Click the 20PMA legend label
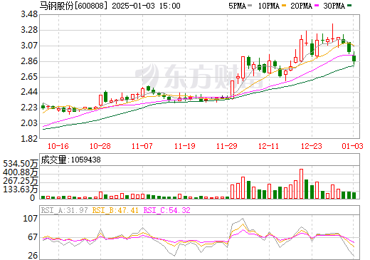 pos(301,6)
